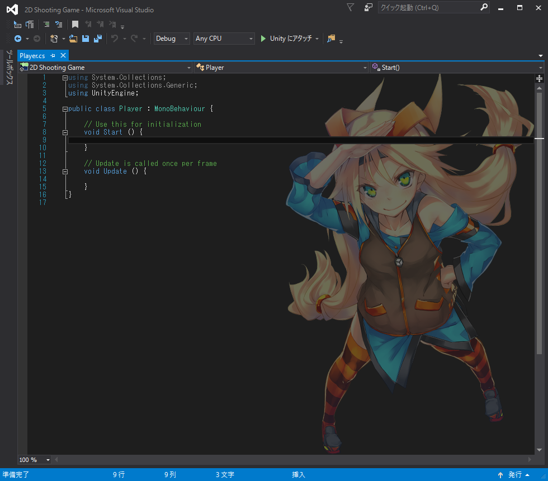Redo the last undone action
This screenshot has width=548, height=481.
(134, 39)
